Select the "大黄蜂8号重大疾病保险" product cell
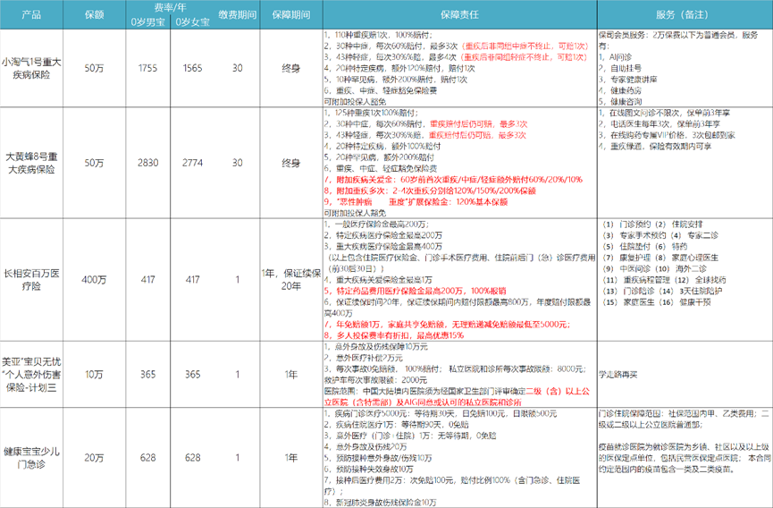Viewport: 773px width, 508px height. click(31, 163)
